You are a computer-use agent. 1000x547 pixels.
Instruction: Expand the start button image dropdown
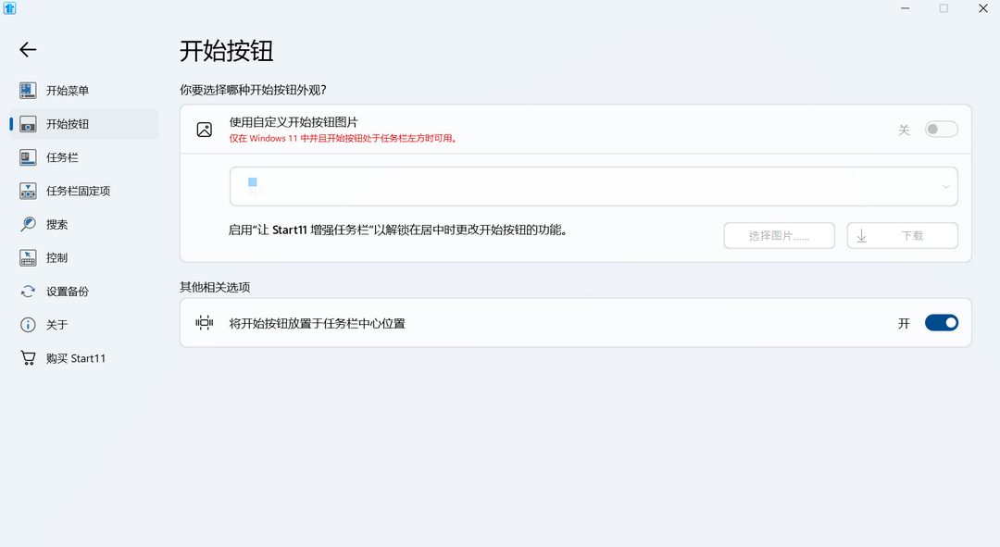tap(945, 186)
